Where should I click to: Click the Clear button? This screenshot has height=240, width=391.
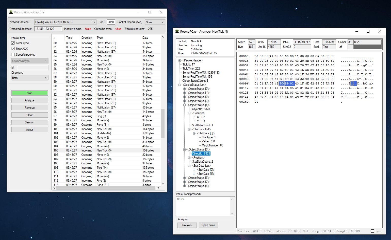(30, 115)
